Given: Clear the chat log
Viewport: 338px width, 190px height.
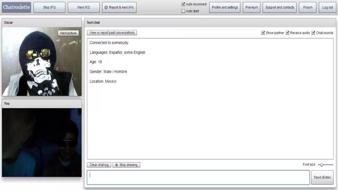Looking at the screenshot, I should coord(99,165).
